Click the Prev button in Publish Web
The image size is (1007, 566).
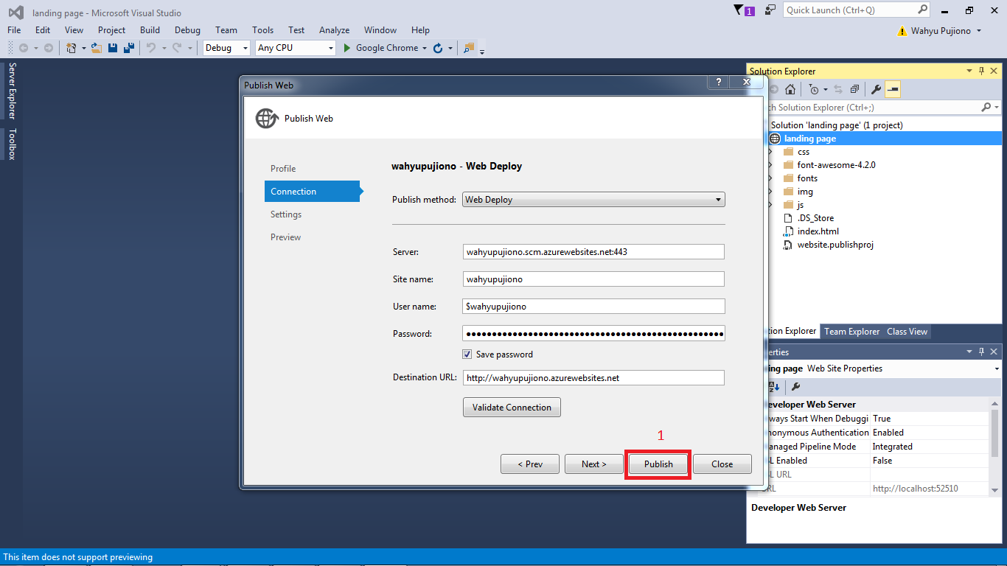tap(530, 464)
